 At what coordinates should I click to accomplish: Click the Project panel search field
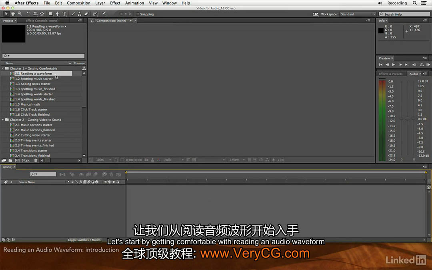click(44, 56)
